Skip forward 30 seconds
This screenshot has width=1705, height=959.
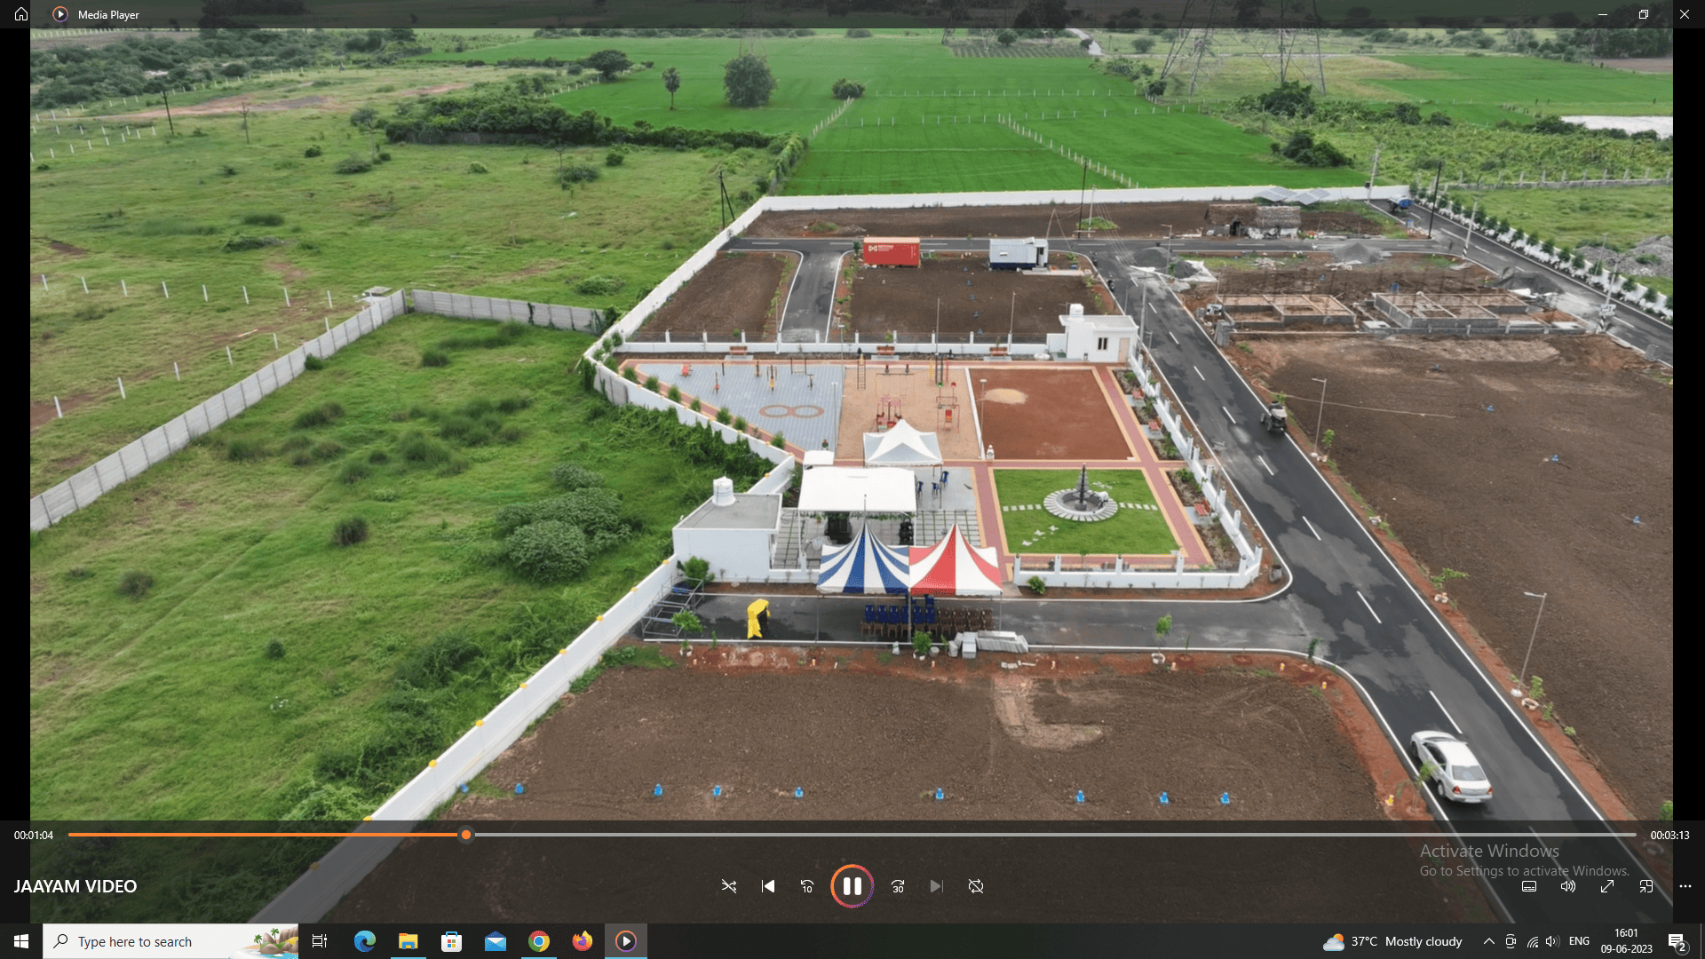coord(898,886)
